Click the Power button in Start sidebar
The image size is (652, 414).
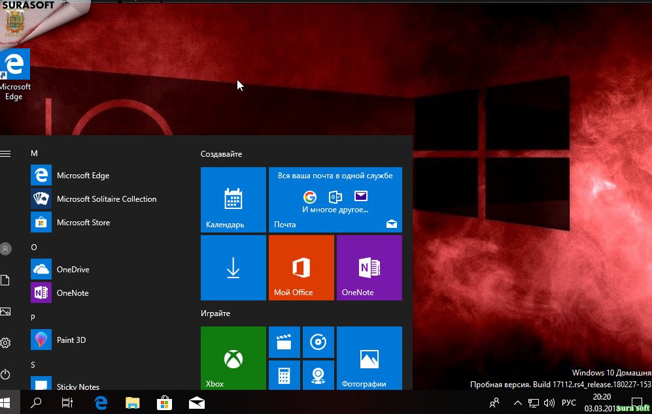pos(6,374)
